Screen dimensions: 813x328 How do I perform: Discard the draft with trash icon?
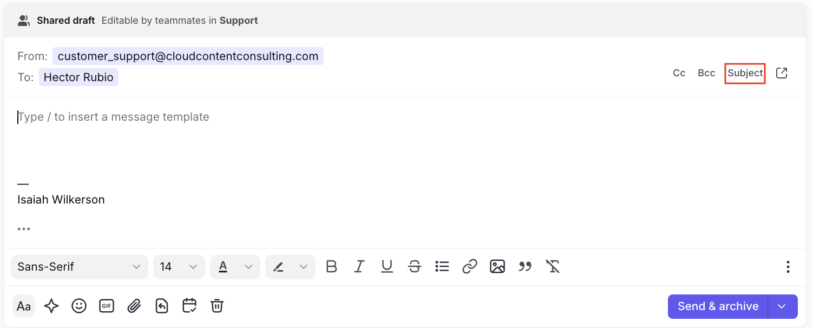click(x=217, y=306)
